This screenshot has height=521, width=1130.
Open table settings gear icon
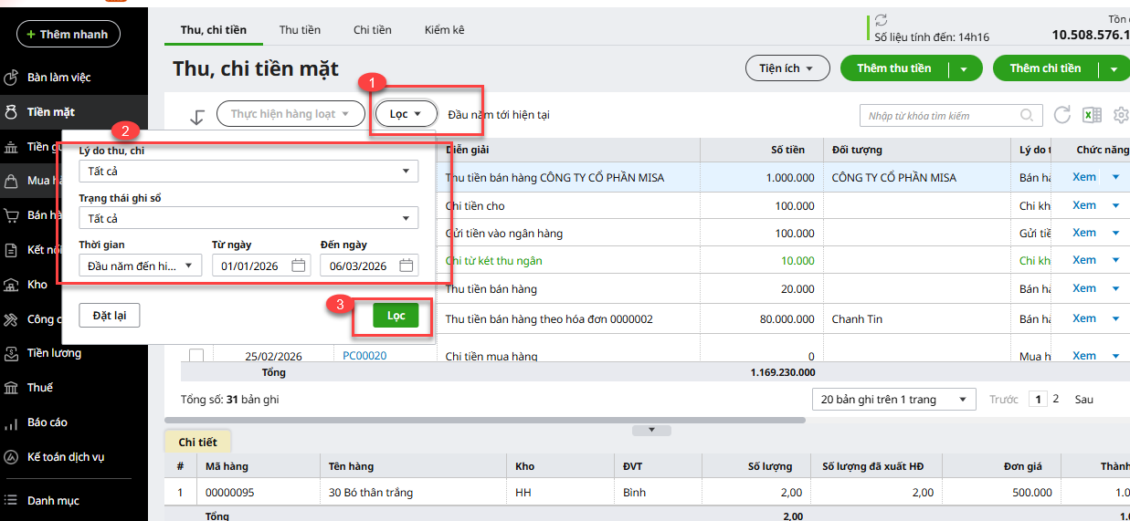pyautogui.click(x=1121, y=115)
